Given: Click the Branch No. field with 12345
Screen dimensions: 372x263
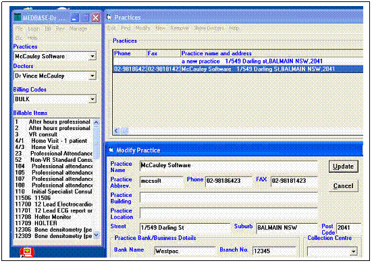Looking at the screenshot, I should [x=274, y=251].
